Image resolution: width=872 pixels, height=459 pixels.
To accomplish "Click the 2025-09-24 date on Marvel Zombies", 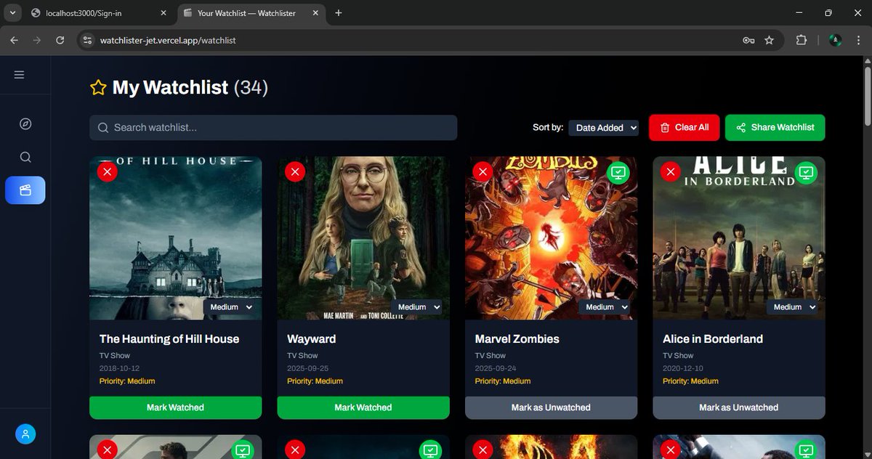I will [495, 368].
